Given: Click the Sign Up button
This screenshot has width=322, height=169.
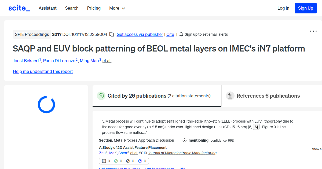Looking at the screenshot, I should (x=305, y=8).
